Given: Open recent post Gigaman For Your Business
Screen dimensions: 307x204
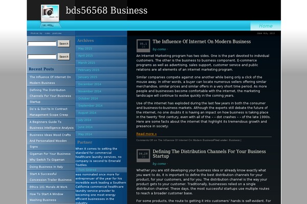Looking at the screenshot, I should click(51, 157).
